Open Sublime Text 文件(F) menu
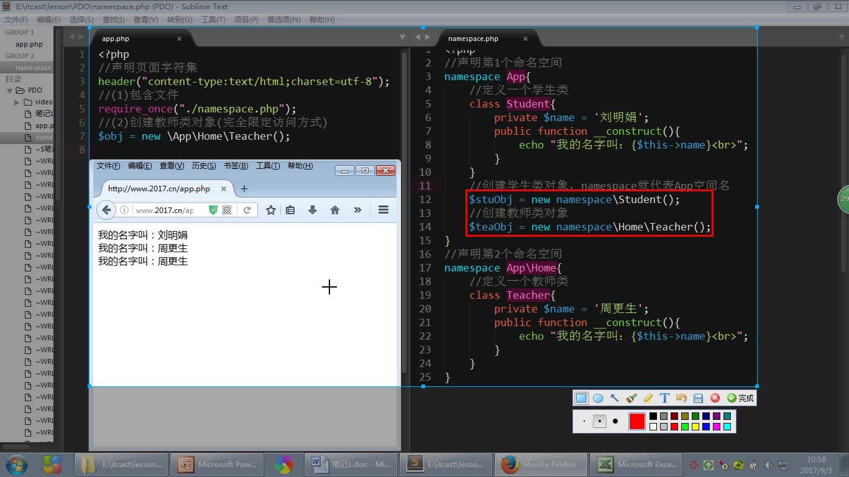This screenshot has width=849, height=477. 16,19
